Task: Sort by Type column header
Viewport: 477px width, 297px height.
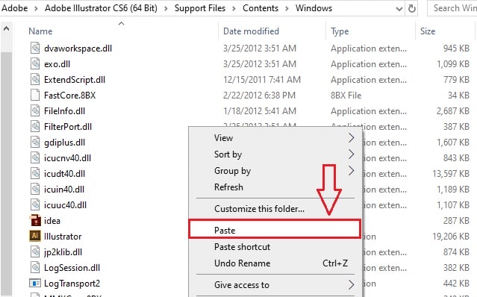Action: [x=340, y=31]
